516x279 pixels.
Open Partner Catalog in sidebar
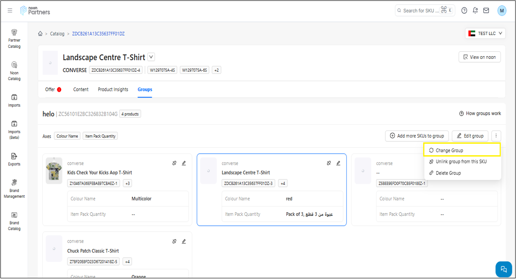14,39
